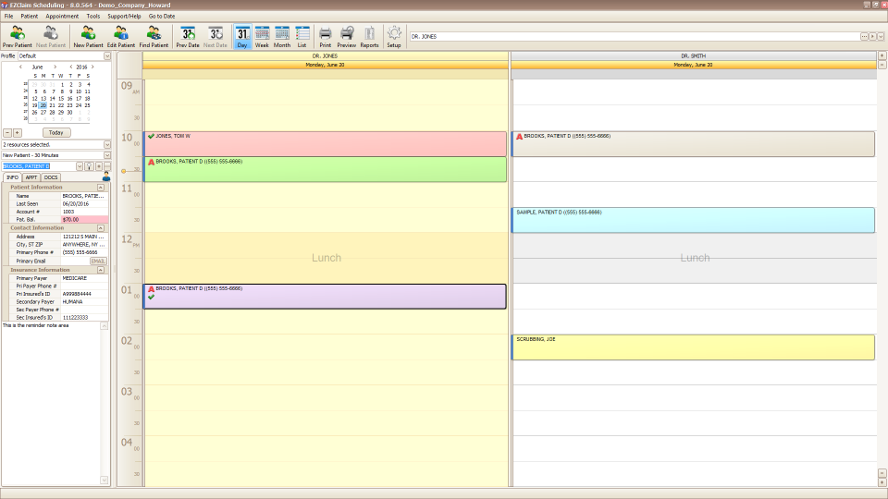Switch to Month view
The height and width of the screenshot is (499, 888).
coord(282,36)
